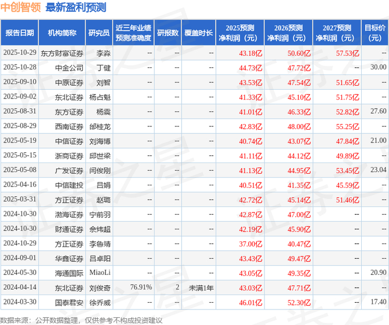Click researcher name 刘俊奇
The image size is (389, 325).
click(x=100, y=288)
